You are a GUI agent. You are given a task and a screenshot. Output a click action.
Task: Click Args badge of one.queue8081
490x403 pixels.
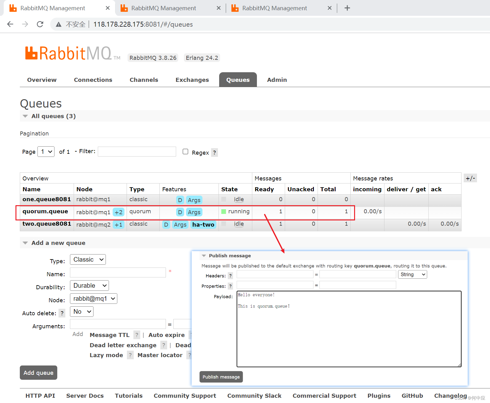(x=194, y=200)
